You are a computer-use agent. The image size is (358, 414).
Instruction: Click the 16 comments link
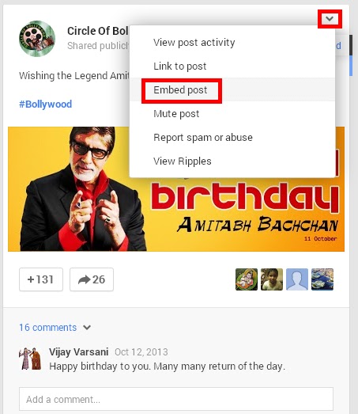pos(47,328)
